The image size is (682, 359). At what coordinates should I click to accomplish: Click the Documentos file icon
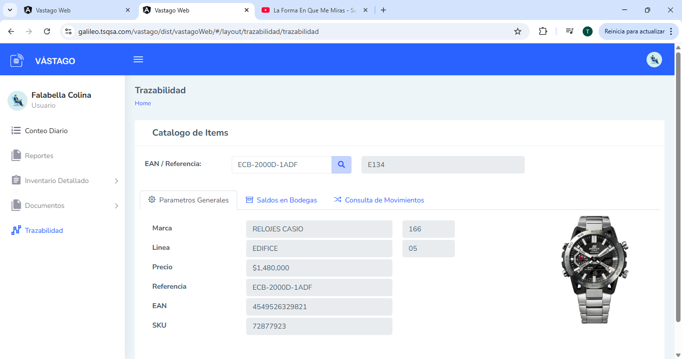pyautogui.click(x=16, y=205)
